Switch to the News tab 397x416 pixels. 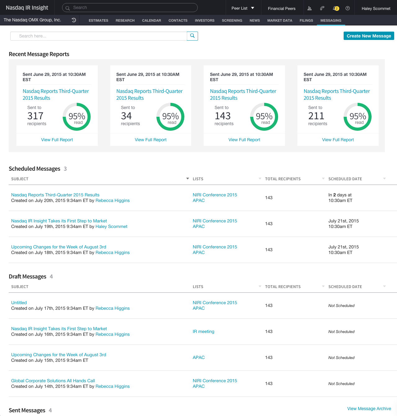point(255,20)
